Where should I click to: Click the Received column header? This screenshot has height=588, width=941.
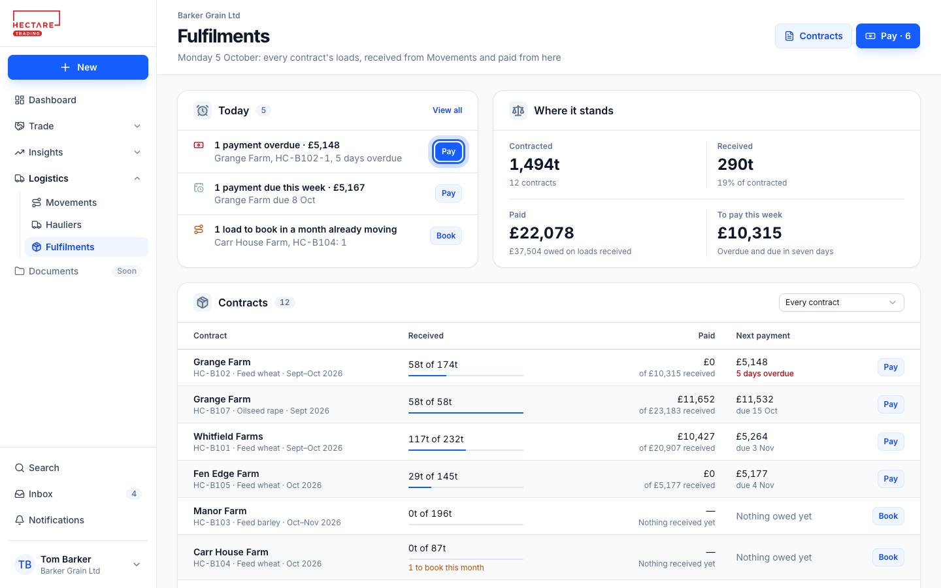[x=426, y=336]
